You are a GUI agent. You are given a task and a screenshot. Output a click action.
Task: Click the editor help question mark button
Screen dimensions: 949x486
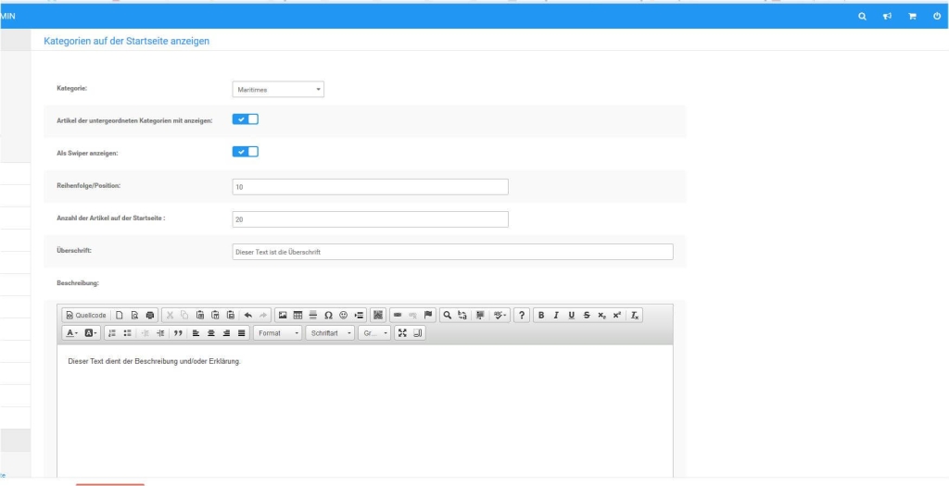click(523, 315)
